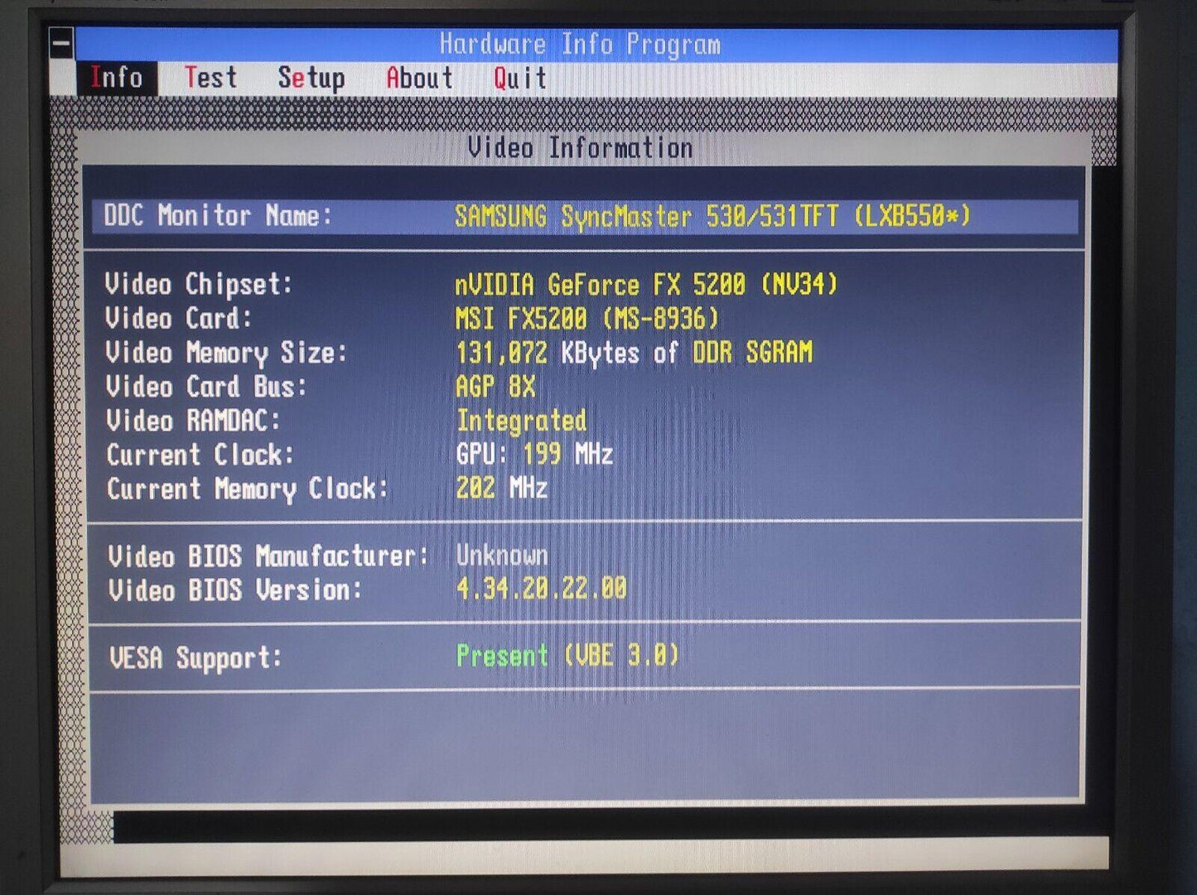Click the Video BIOS Version number
1197x895 pixels.
541,589
